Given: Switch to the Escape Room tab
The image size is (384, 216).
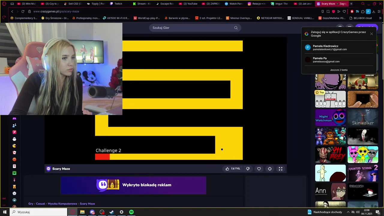Looking at the screenshot, I should pos(164,4).
